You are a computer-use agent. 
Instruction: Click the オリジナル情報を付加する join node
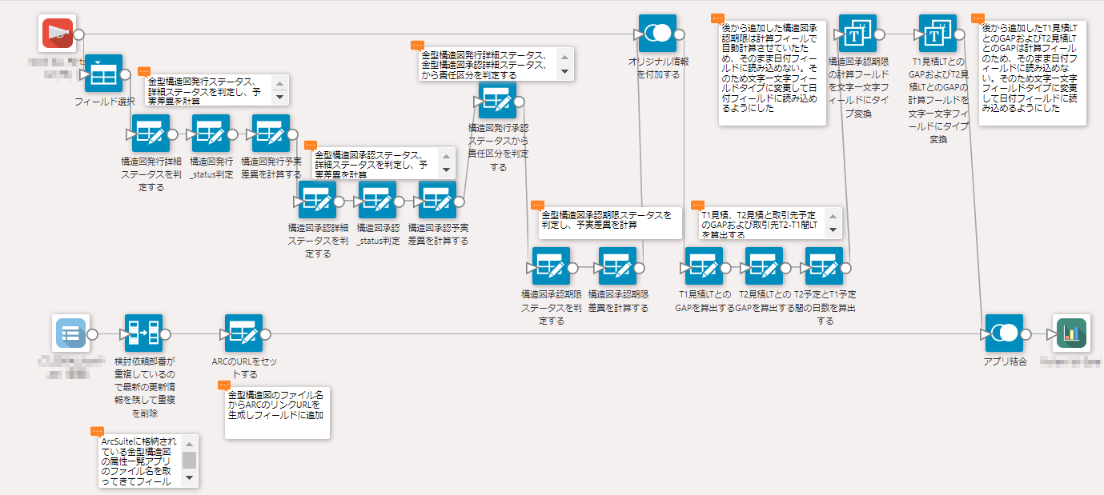(x=657, y=34)
